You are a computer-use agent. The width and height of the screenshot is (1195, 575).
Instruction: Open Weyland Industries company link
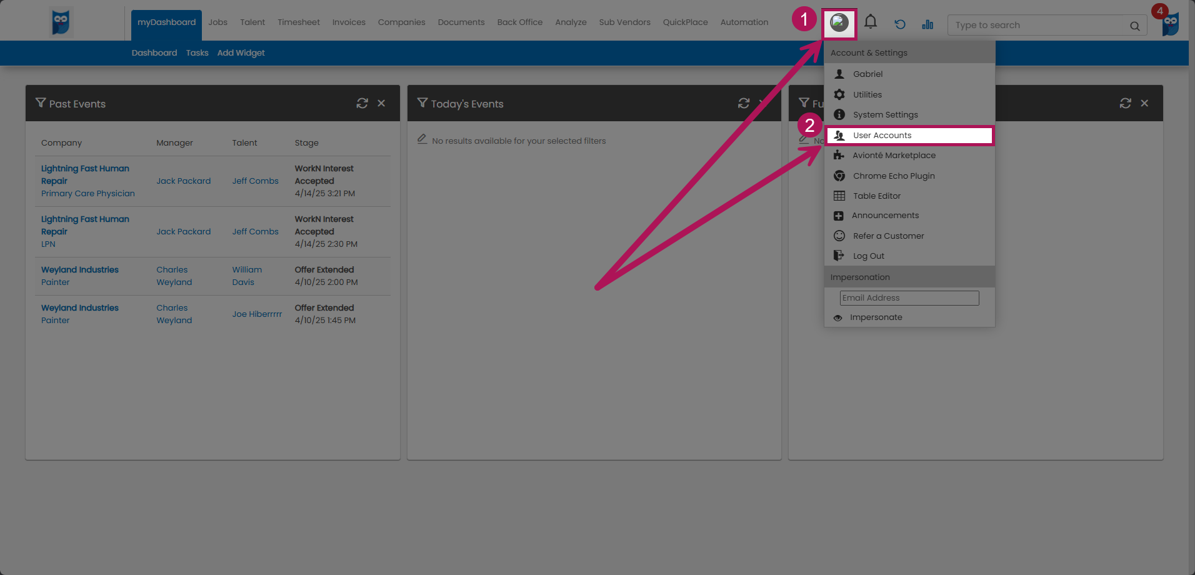79,270
